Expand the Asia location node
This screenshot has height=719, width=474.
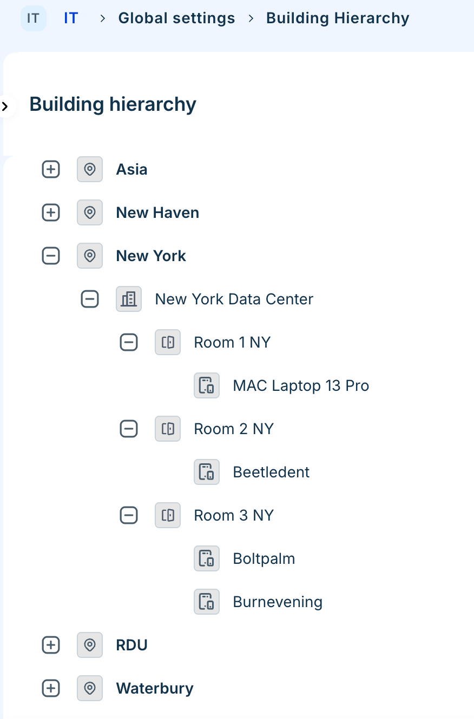pos(51,169)
